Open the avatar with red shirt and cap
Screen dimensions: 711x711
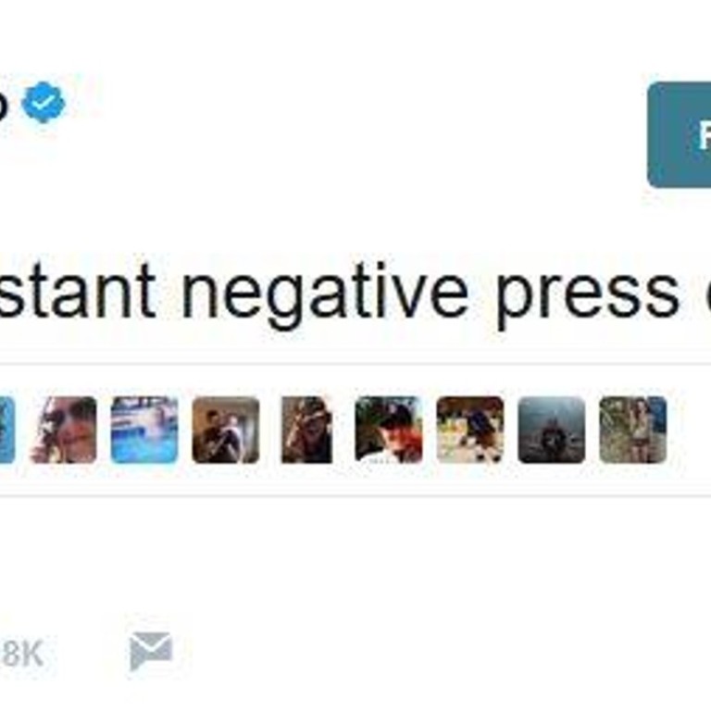tap(389, 430)
